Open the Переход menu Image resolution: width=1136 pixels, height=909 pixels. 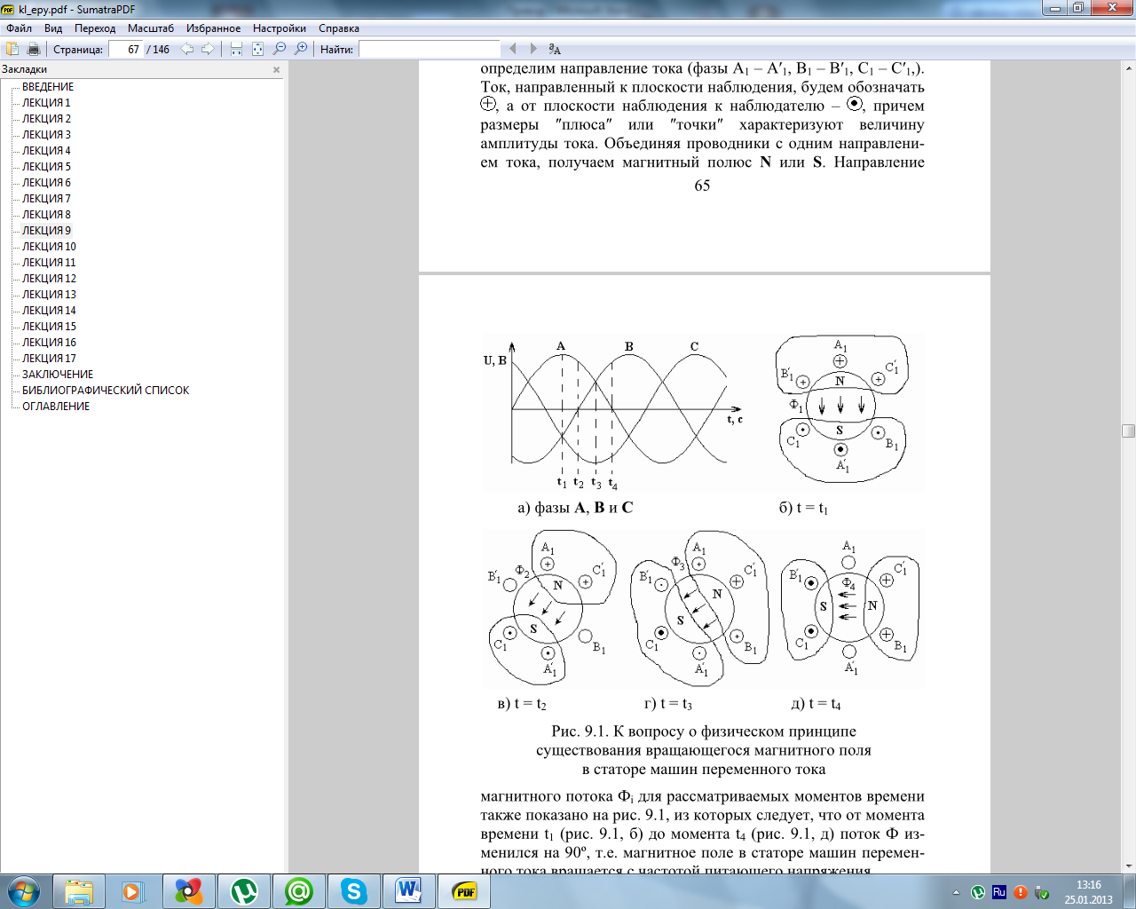(x=95, y=28)
